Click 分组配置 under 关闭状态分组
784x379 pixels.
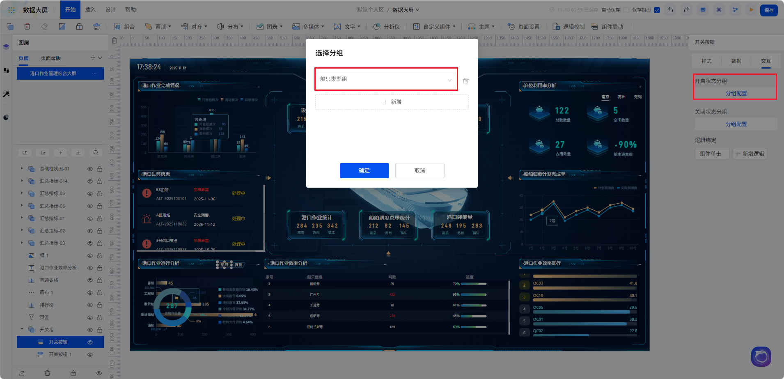[x=736, y=124]
